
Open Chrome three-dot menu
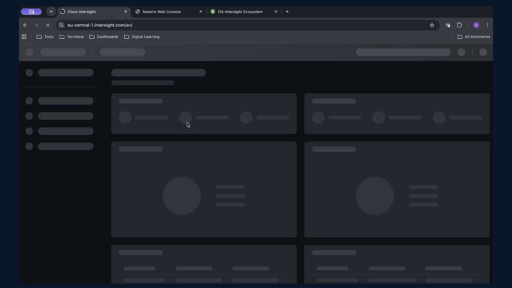coord(487,25)
